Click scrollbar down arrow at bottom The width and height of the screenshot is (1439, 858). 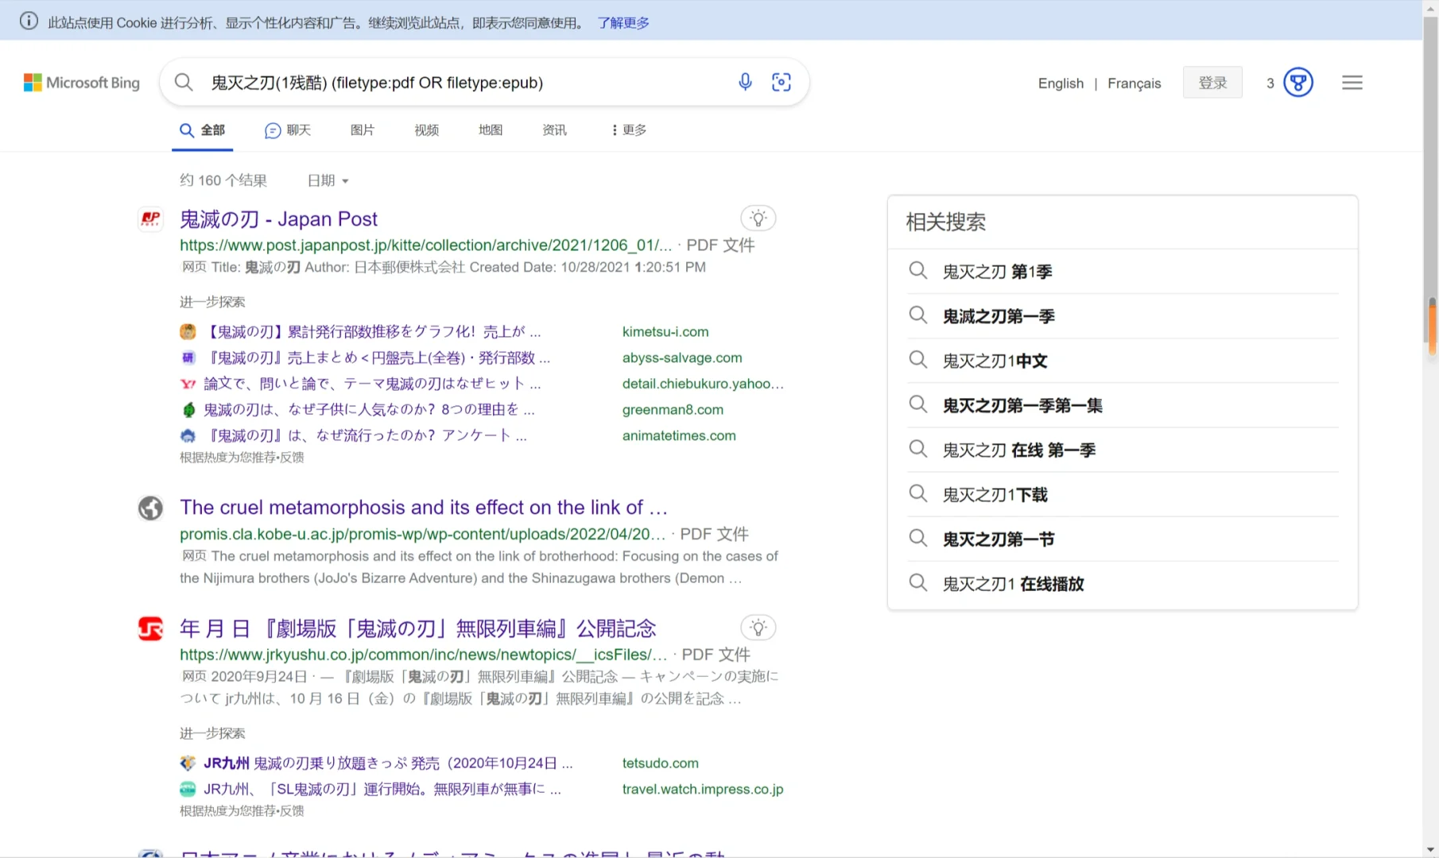click(x=1432, y=849)
